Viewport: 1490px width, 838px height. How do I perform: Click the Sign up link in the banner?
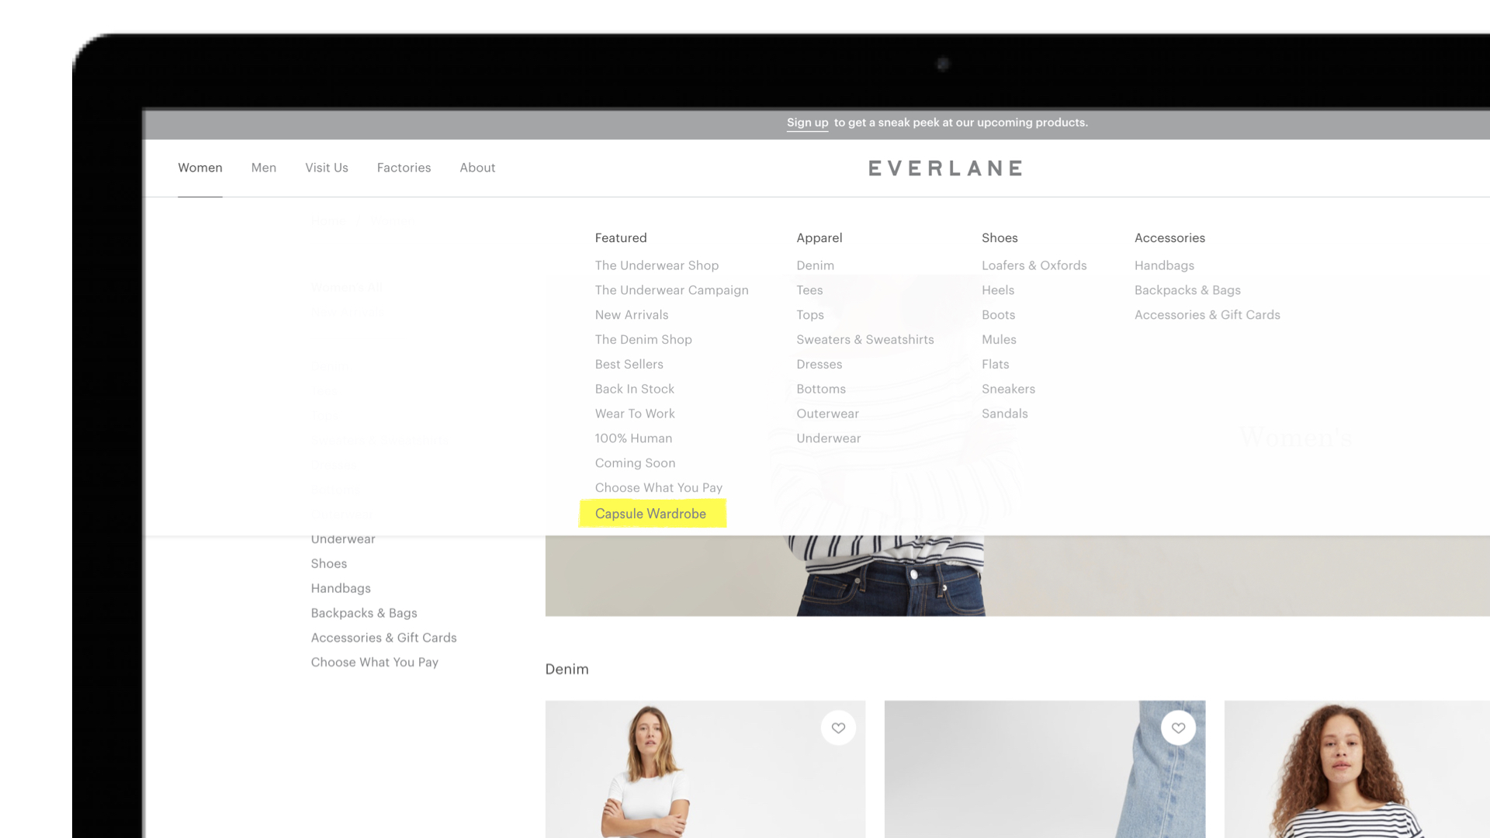click(807, 123)
